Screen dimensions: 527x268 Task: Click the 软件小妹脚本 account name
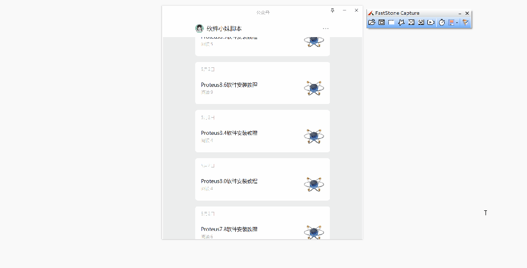tap(224, 29)
